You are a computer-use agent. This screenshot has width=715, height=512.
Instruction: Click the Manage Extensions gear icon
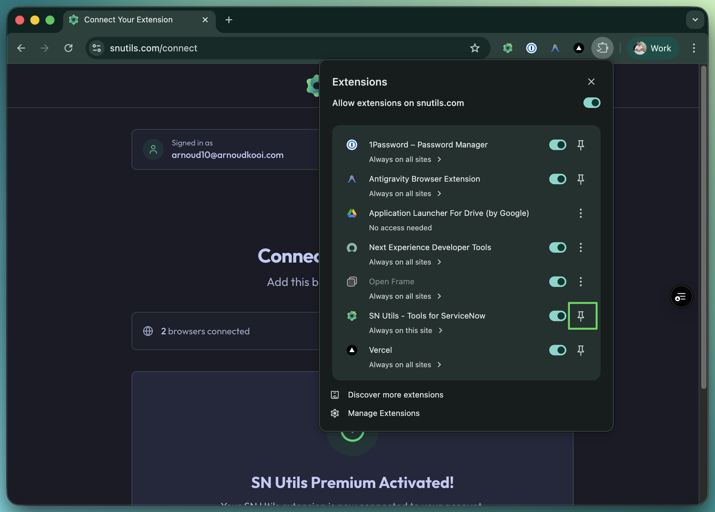tap(335, 413)
